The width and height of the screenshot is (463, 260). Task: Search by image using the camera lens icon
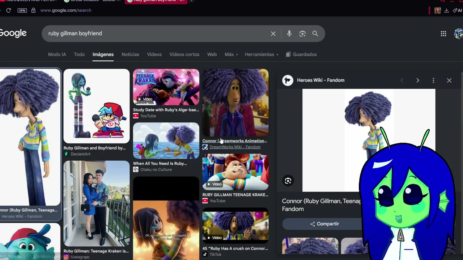point(302,34)
